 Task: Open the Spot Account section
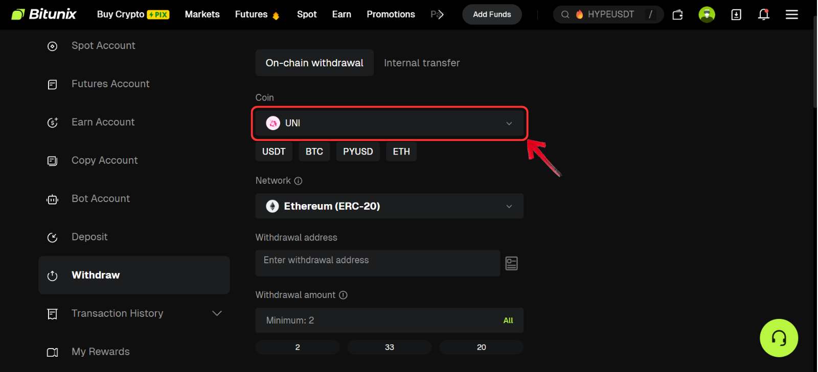pos(103,45)
